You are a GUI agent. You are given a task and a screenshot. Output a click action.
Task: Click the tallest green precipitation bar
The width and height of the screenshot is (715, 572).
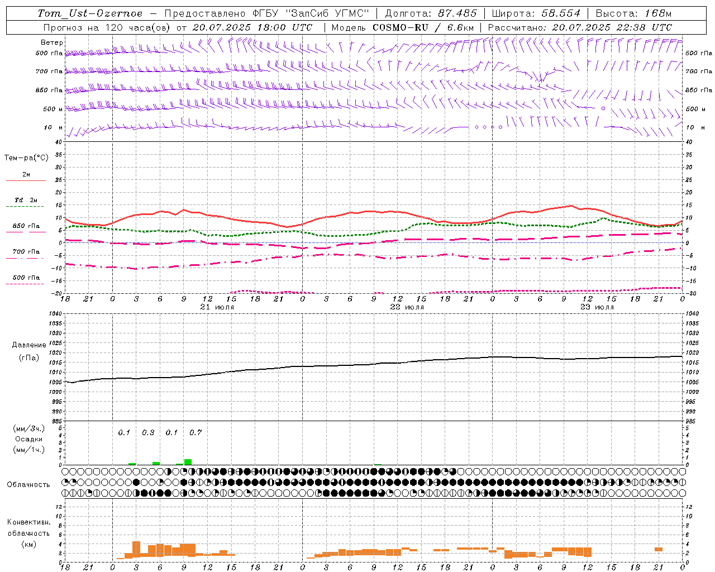coord(188,462)
